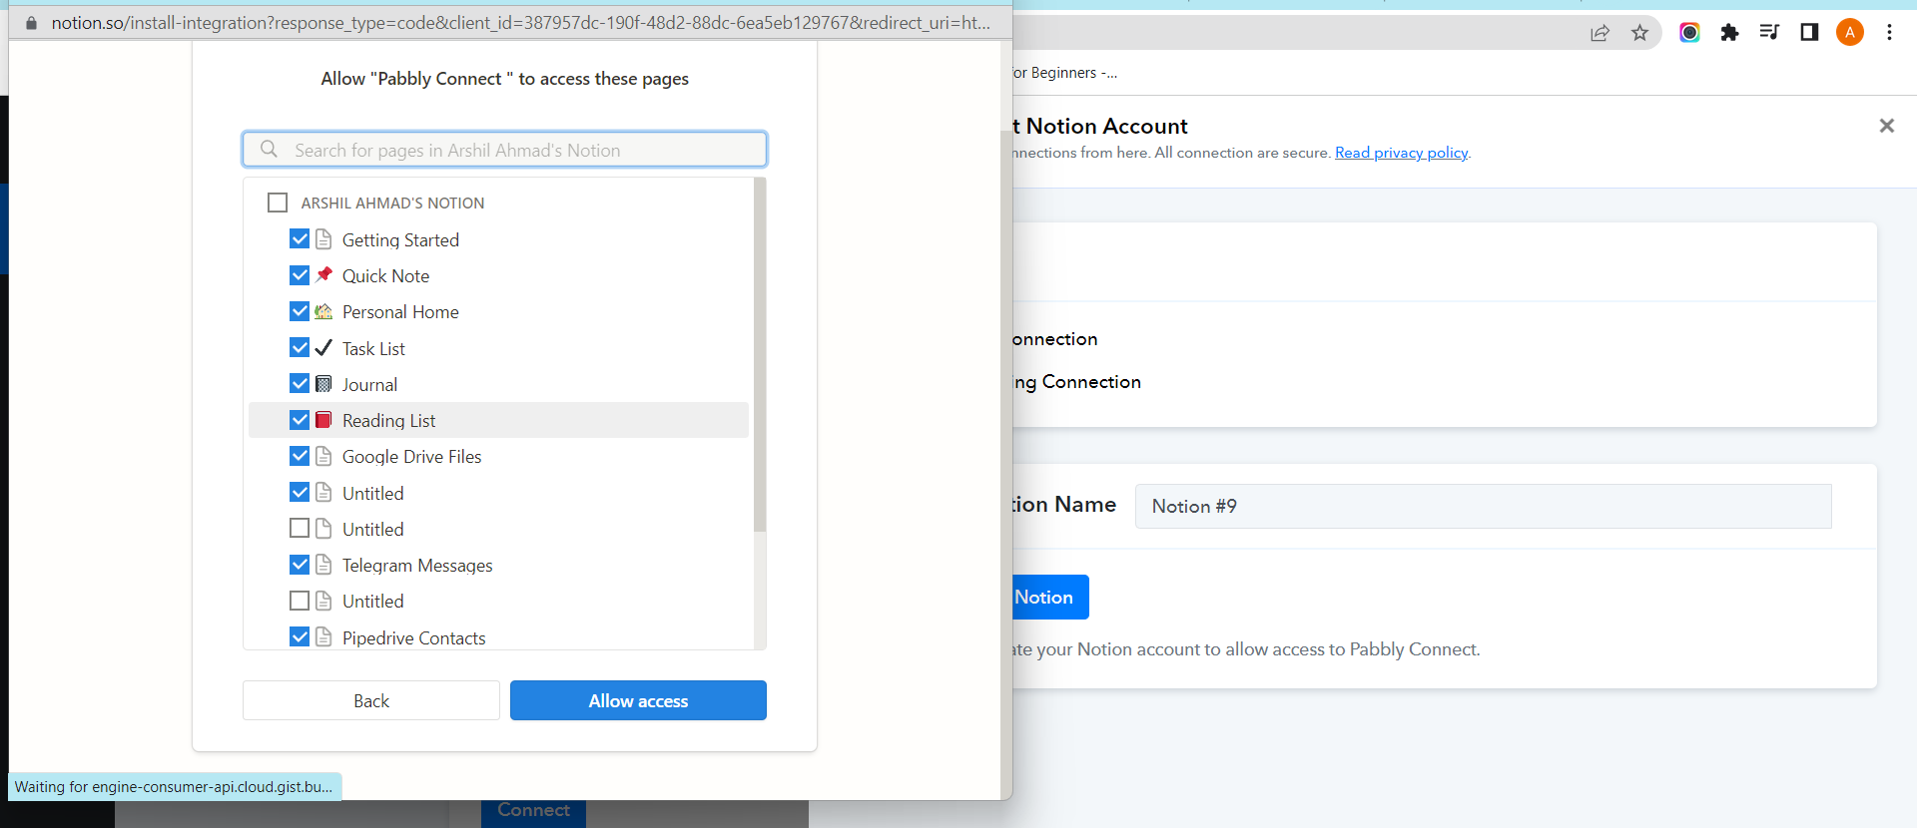This screenshot has height=828, width=1917.
Task: Open the Extensions puzzle piece menu
Action: 1729,33
